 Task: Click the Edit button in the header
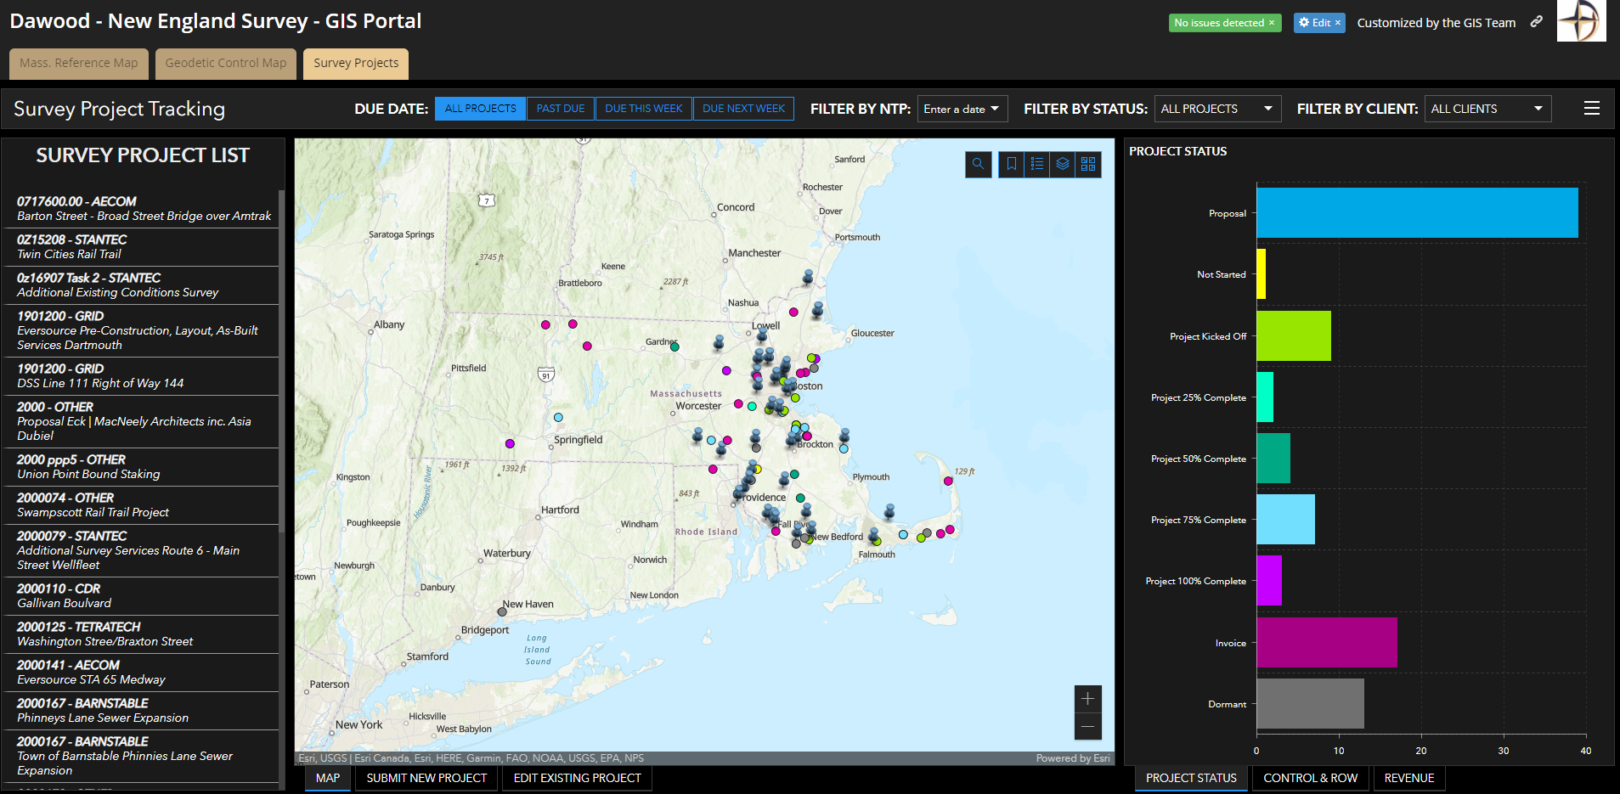(x=1318, y=22)
